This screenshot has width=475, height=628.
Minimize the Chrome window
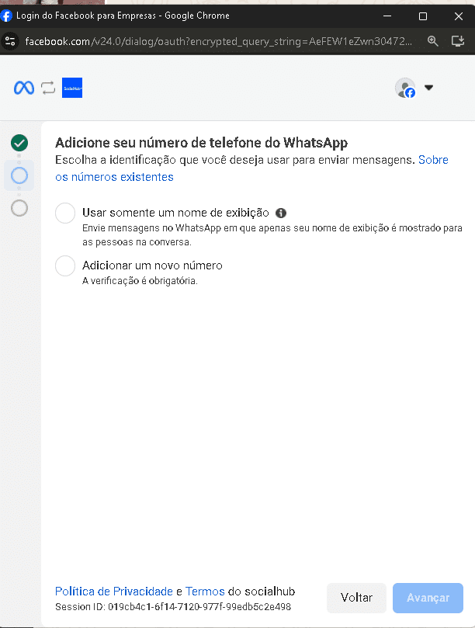[387, 16]
